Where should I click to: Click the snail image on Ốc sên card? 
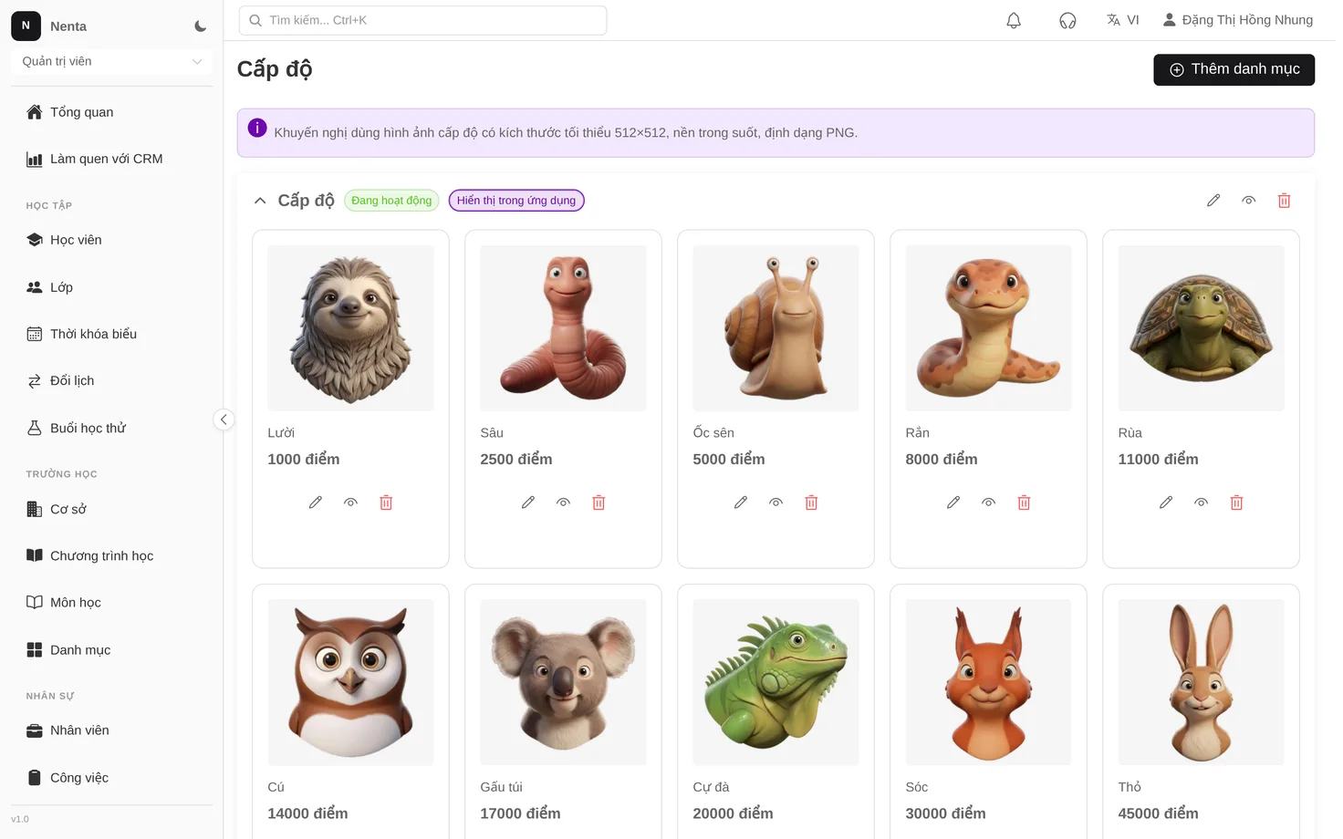(x=776, y=328)
